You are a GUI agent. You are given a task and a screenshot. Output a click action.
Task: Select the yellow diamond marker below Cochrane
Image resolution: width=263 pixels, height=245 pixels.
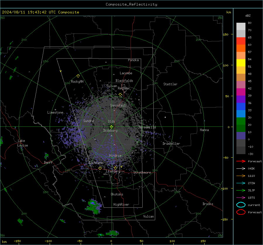tap(100, 168)
